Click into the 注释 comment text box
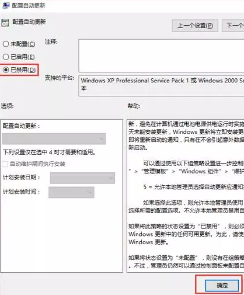 (x=161, y=55)
